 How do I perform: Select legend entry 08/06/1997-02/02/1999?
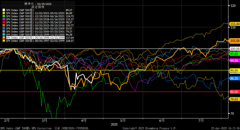point(35,41)
